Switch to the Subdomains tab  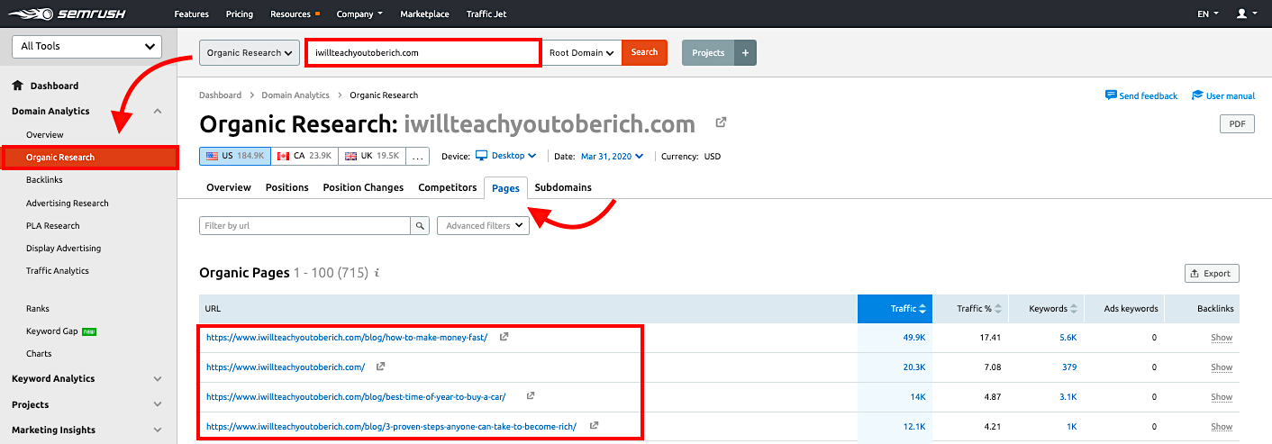(x=563, y=187)
